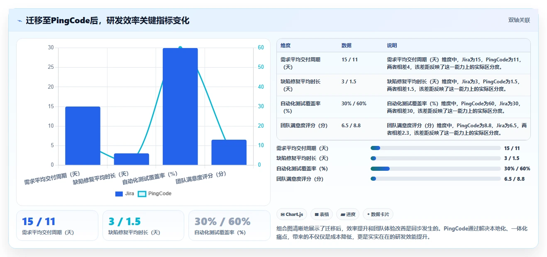Click the 双轴关联 label in the header
The height and width of the screenshot is (257, 547).
coord(519,20)
